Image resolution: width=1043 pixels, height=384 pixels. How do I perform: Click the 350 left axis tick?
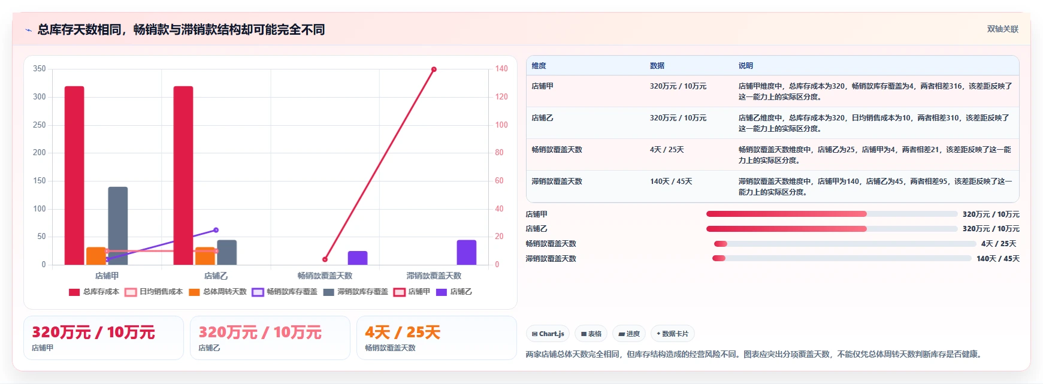tap(40, 69)
